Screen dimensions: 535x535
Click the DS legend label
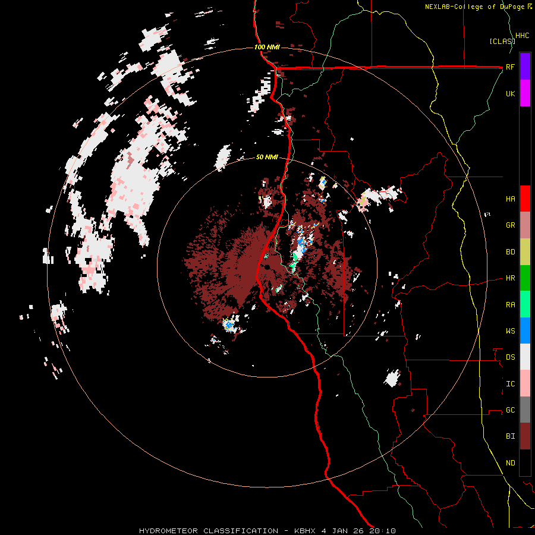click(x=510, y=357)
